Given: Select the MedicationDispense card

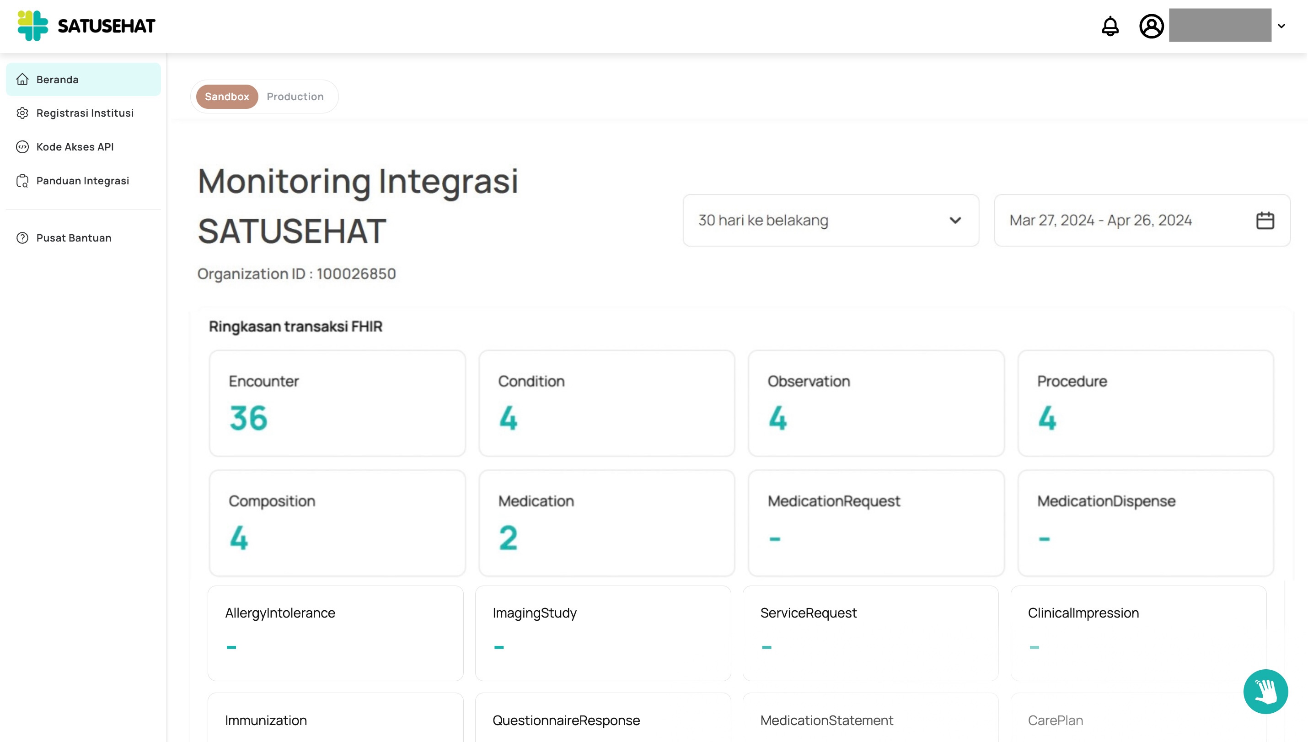Looking at the screenshot, I should click(x=1146, y=523).
